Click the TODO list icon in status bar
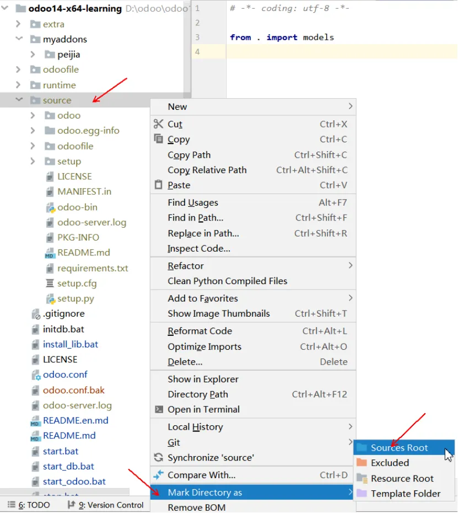 12,505
